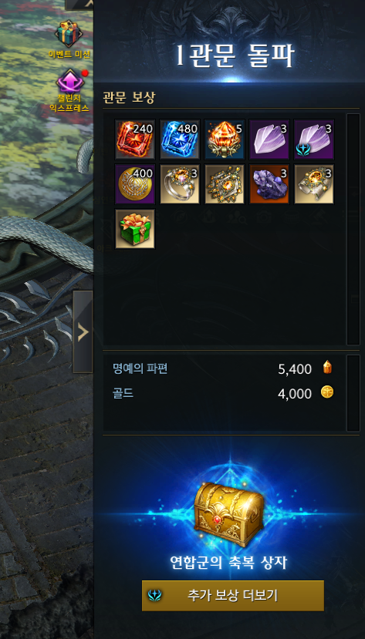Click the green gift box reward icon

coord(135,229)
